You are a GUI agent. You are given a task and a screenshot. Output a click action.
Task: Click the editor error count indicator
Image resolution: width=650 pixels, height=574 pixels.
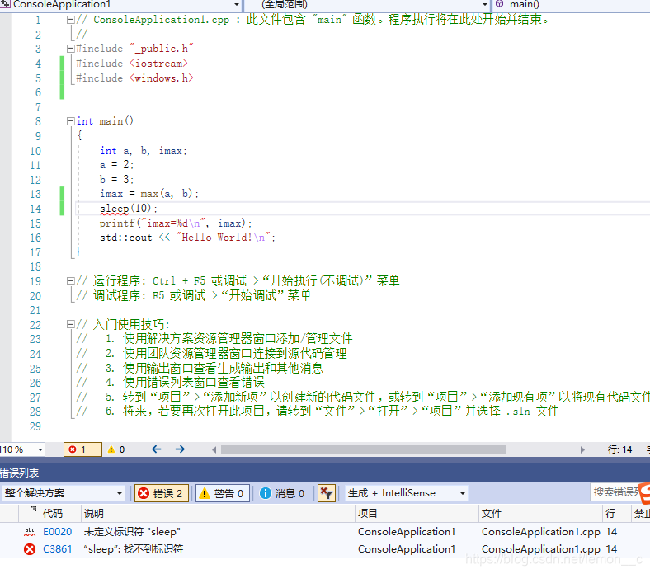82,449
